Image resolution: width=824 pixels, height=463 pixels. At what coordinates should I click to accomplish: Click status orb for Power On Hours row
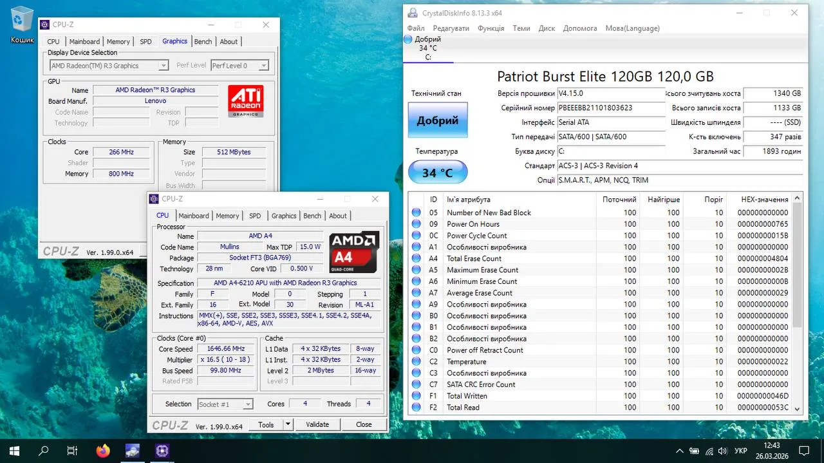coord(416,224)
